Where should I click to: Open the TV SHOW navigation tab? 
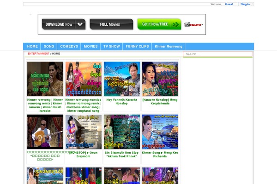pyautogui.click(x=111, y=46)
